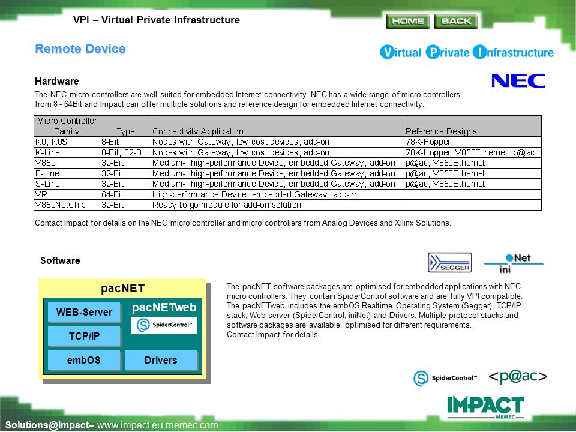This screenshot has width=576, height=432.
Task: Click the <p@ac> logo
Action: tap(518, 376)
